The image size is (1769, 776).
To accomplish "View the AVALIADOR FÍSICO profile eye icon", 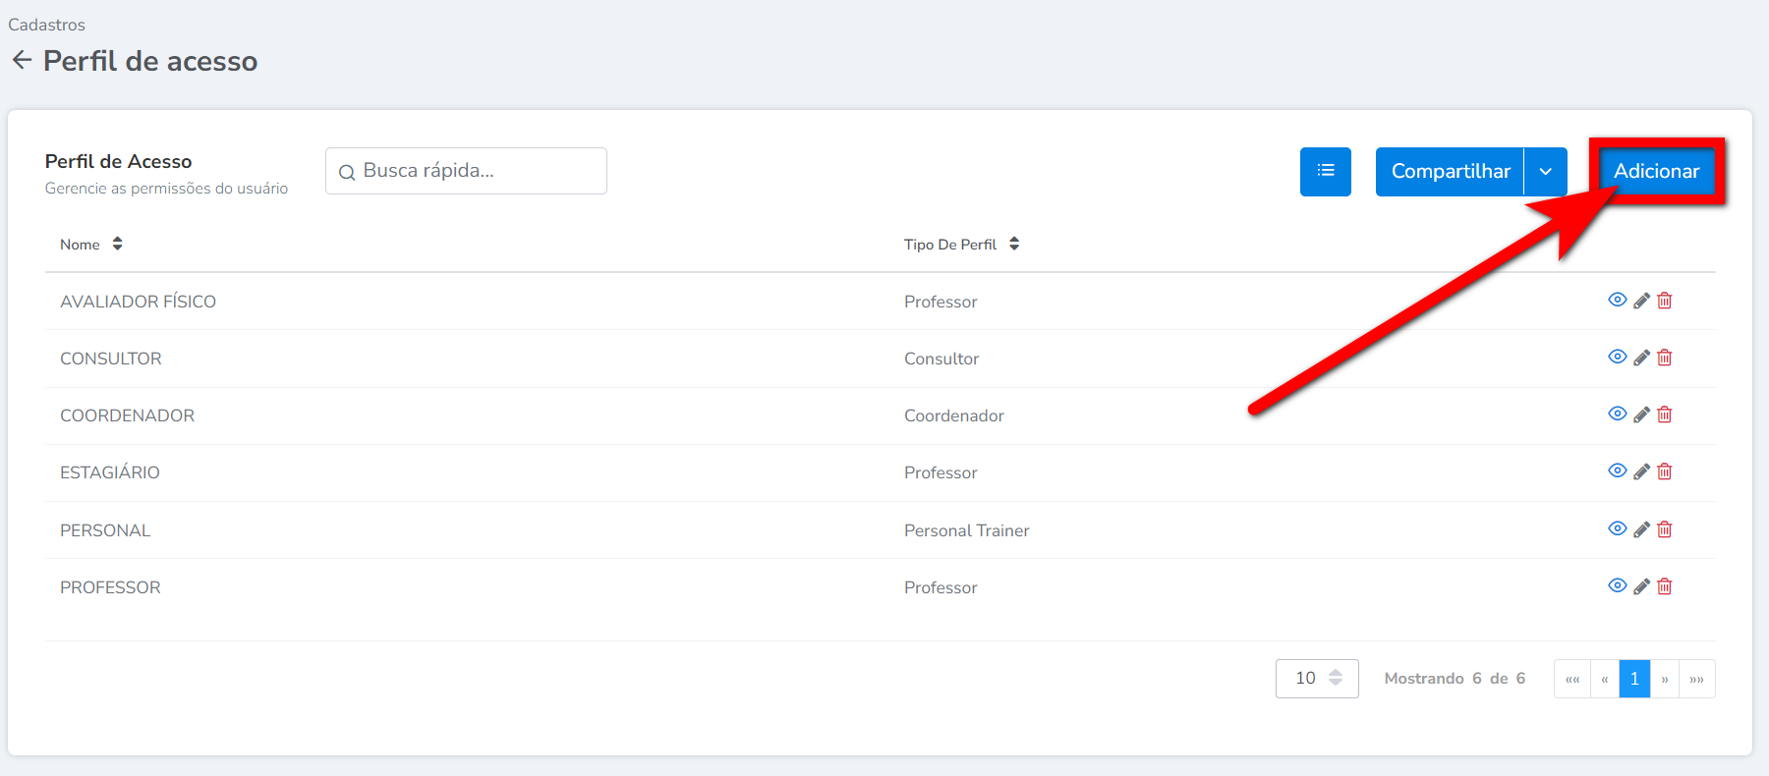I will pyautogui.click(x=1617, y=300).
